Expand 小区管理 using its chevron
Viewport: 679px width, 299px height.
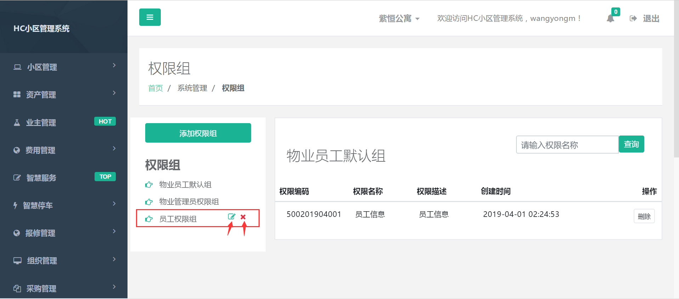pos(114,65)
